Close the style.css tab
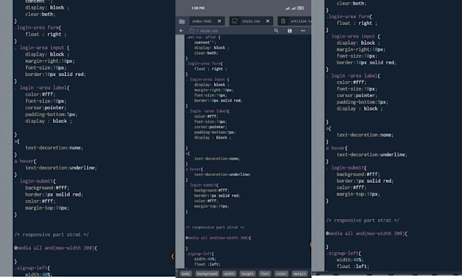The image size is (462, 278). click(268, 21)
